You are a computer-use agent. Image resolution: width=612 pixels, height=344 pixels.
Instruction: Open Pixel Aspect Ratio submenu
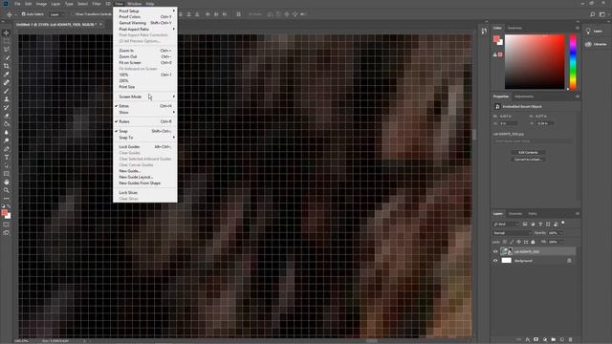tap(144, 30)
